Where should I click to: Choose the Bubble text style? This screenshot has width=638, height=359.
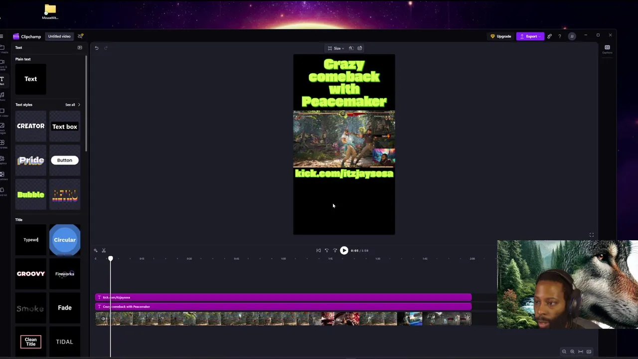coord(31,194)
